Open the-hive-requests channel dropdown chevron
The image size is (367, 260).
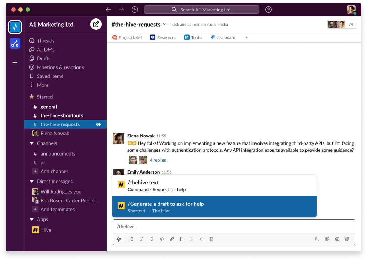(164, 24)
